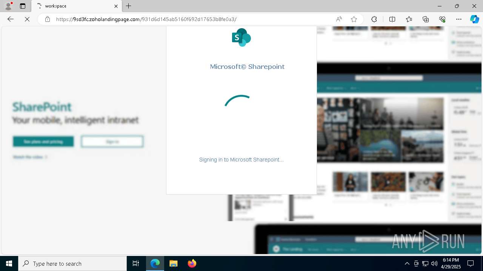The image size is (483, 271).
Task: Open Task View on the taskbar
Action: pyautogui.click(x=136, y=263)
